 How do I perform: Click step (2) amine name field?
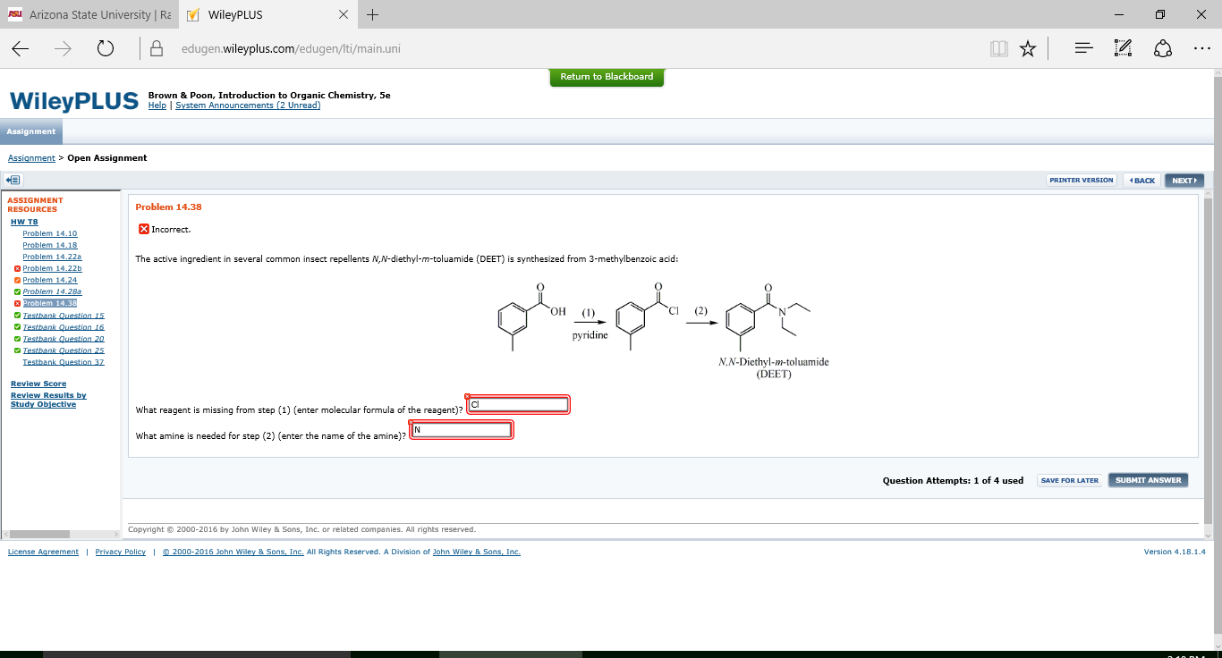coord(462,430)
